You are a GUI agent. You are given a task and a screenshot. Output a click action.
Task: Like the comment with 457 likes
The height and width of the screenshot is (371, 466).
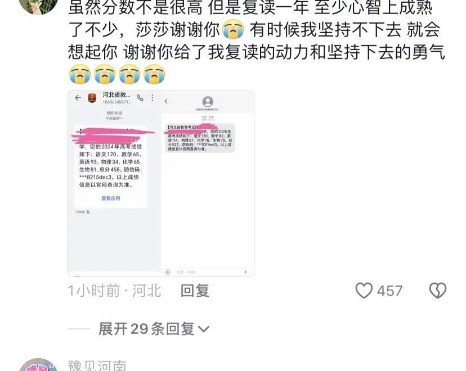pyautogui.click(x=364, y=290)
